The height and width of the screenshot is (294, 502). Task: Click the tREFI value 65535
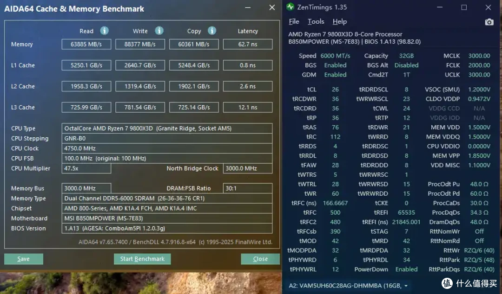[406, 212]
